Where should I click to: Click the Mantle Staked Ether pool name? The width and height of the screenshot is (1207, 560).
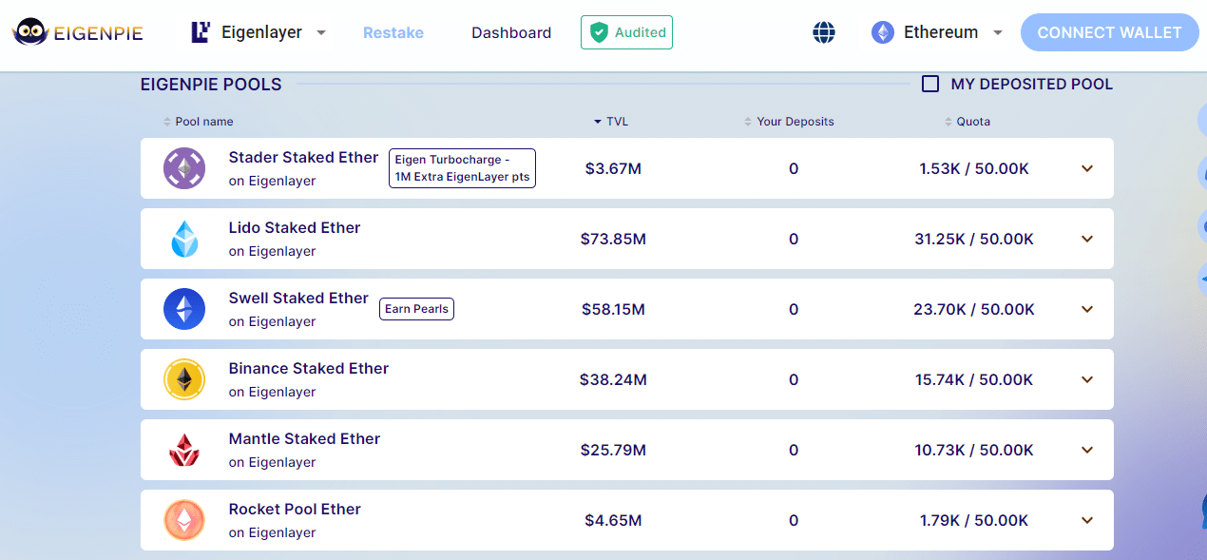coord(304,439)
